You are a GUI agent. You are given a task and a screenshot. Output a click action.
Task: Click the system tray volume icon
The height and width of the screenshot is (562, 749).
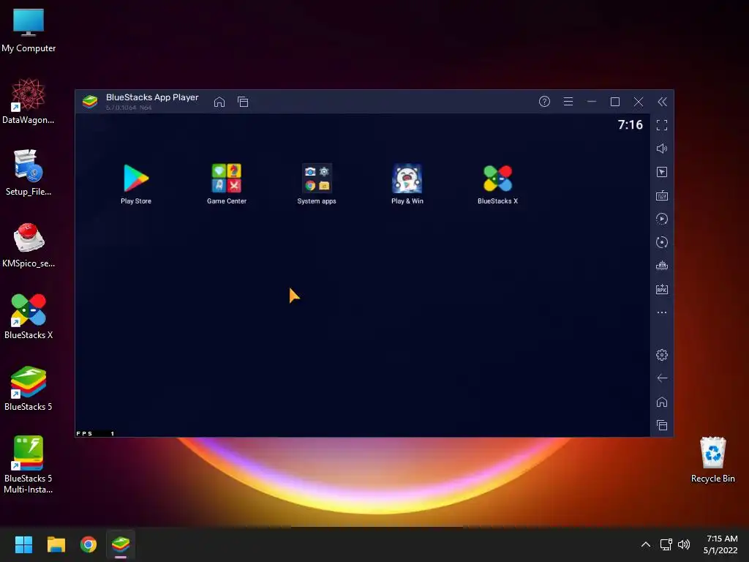684,544
